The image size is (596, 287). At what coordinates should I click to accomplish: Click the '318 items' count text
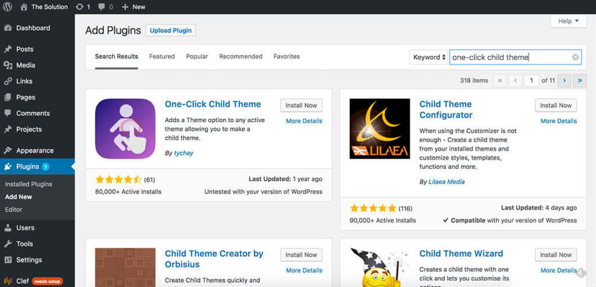(x=474, y=80)
